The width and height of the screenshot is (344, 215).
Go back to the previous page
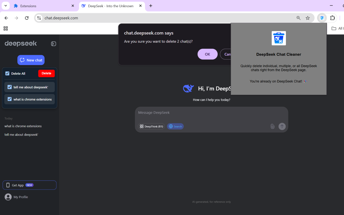(x=6, y=18)
